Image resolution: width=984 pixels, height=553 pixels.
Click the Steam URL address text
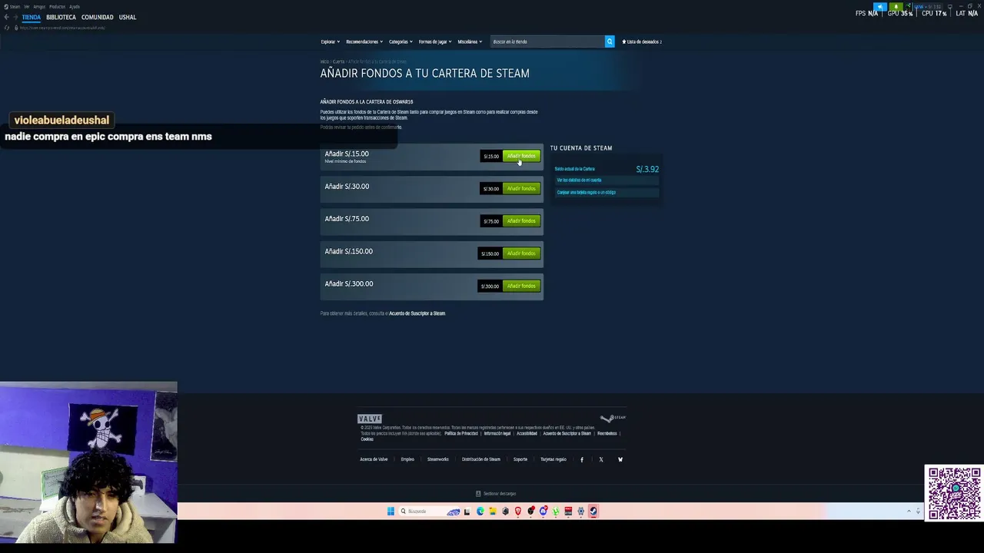[62, 28]
